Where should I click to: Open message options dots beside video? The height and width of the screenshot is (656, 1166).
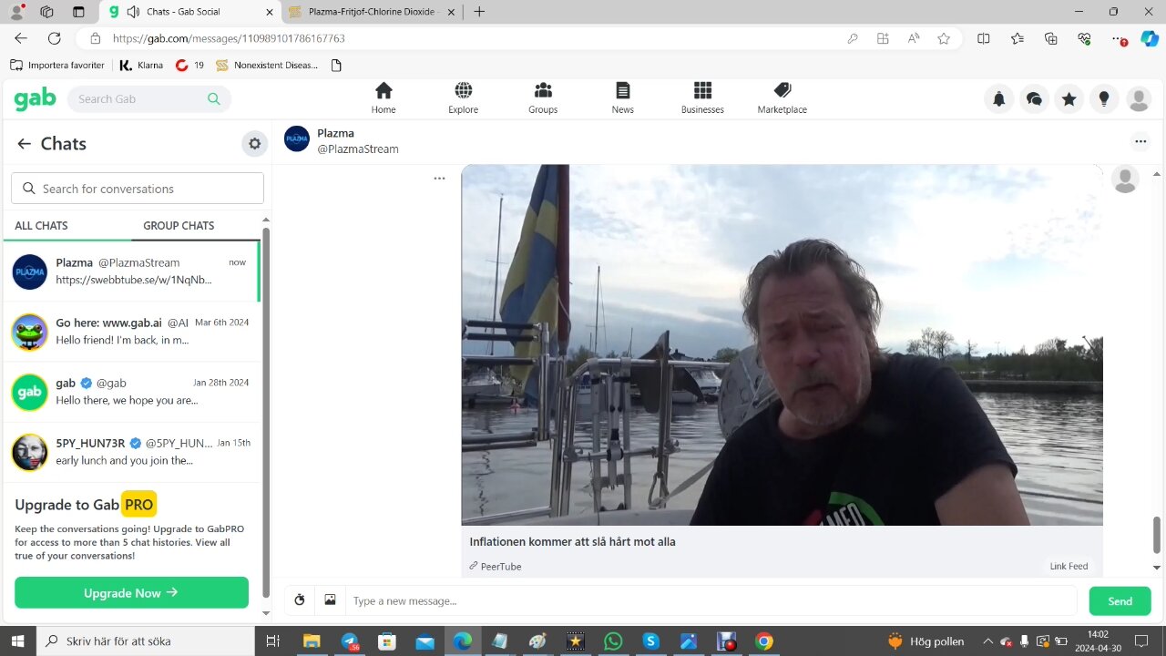click(x=439, y=179)
